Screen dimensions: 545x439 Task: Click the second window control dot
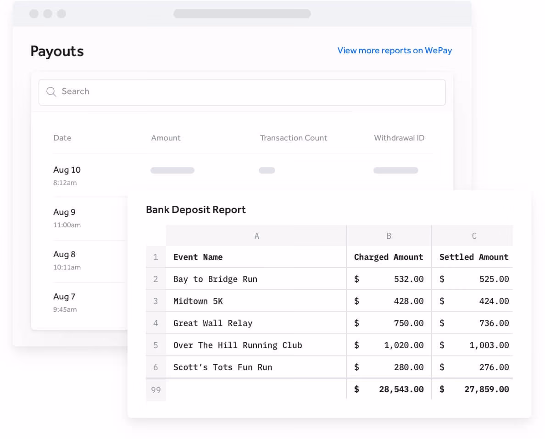(x=48, y=14)
